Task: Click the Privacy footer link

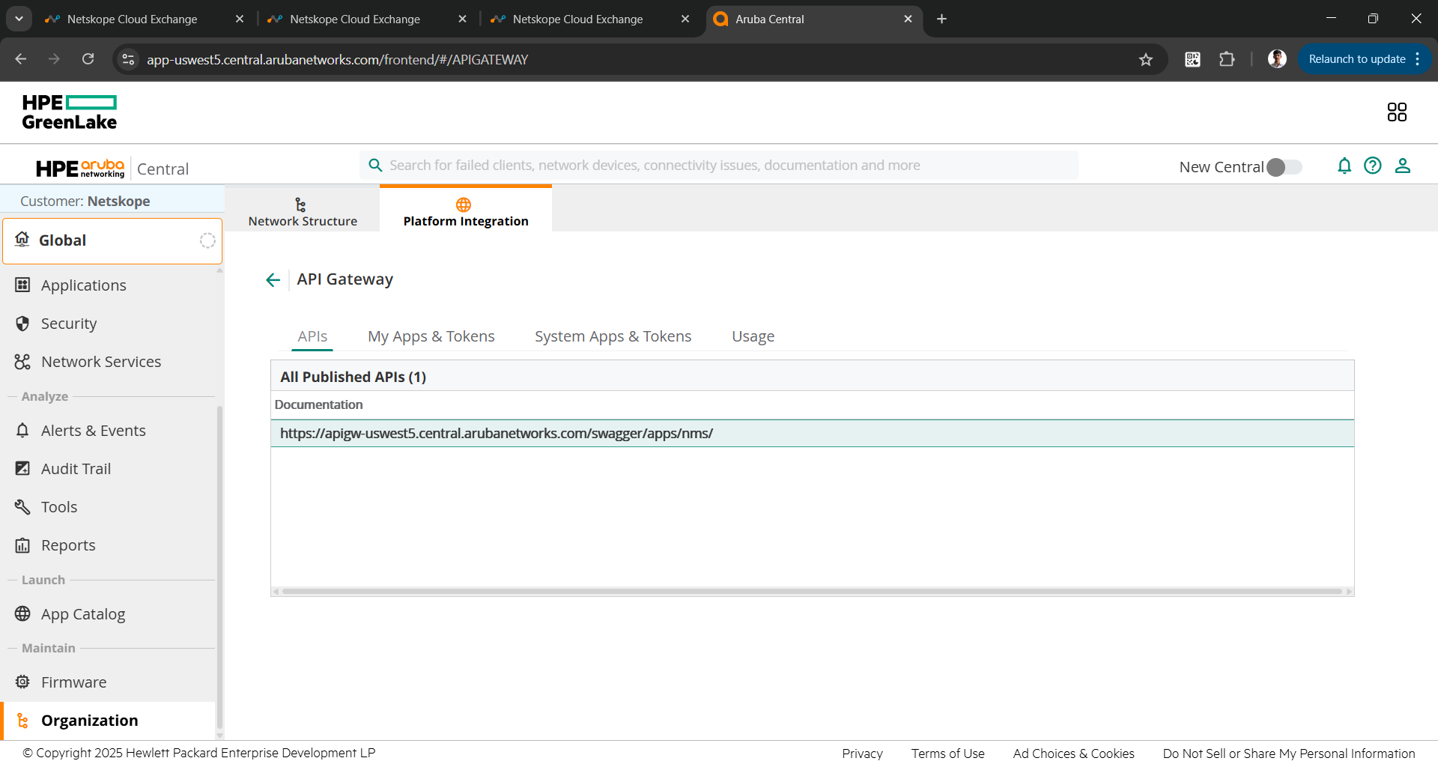Action: [x=862, y=753]
